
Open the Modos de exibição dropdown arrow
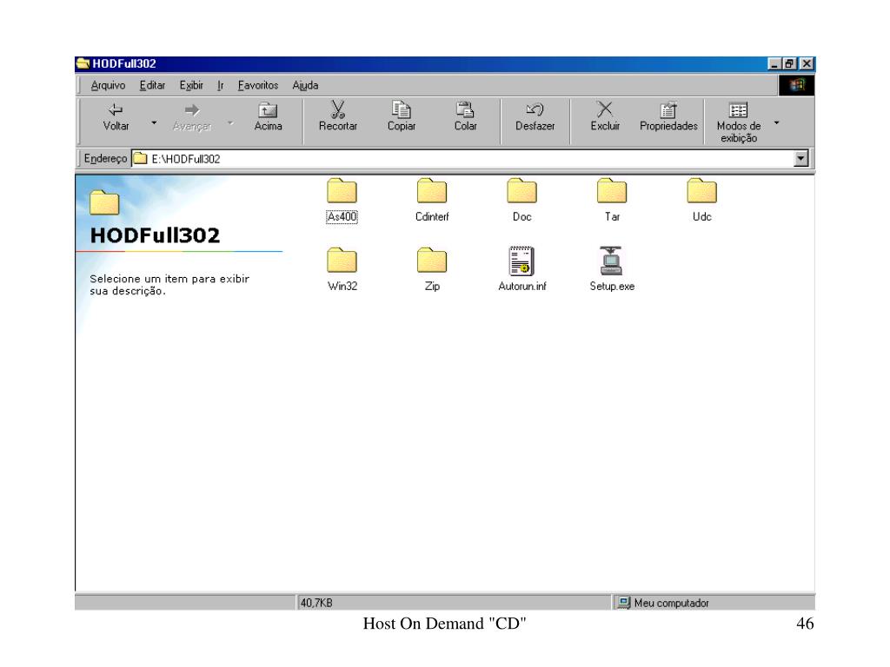(x=776, y=122)
